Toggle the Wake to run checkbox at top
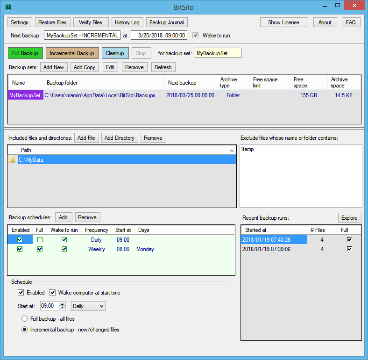The width and height of the screenshot is (368, 360). tap(196, 36)
